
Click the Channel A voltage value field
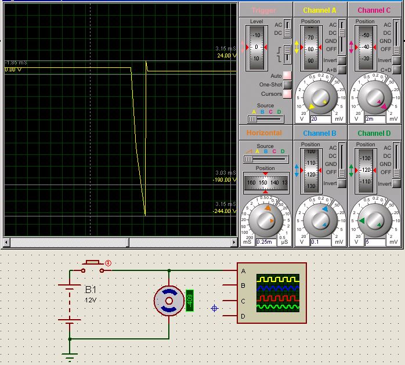pos(321,119)
